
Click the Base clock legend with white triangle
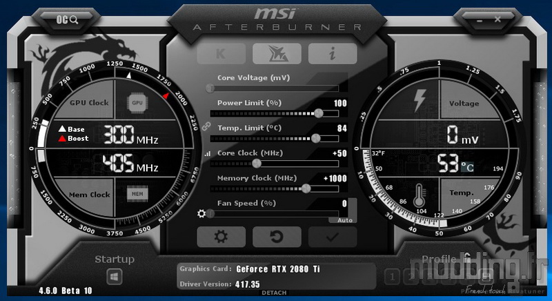pos(72,129)
